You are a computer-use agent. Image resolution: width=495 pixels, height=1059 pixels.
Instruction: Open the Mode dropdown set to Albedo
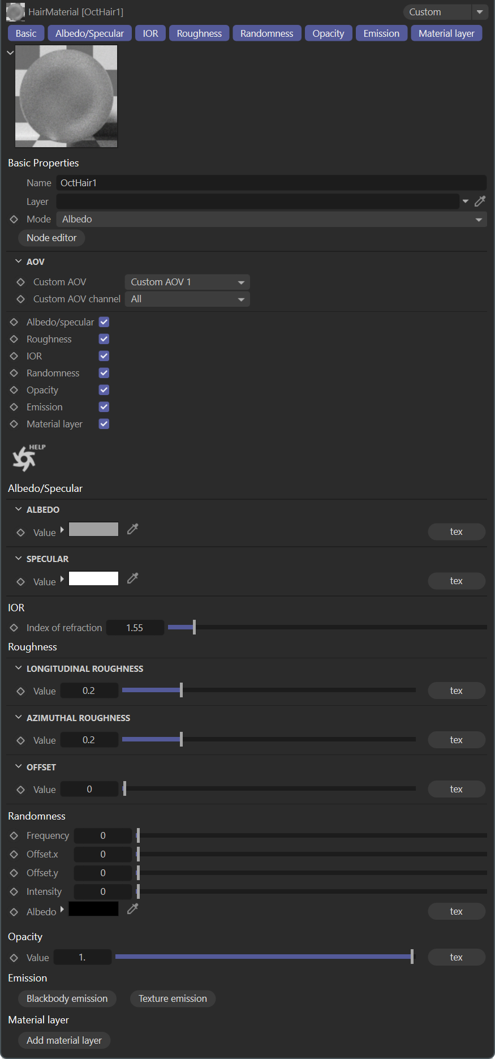point(270,219)
